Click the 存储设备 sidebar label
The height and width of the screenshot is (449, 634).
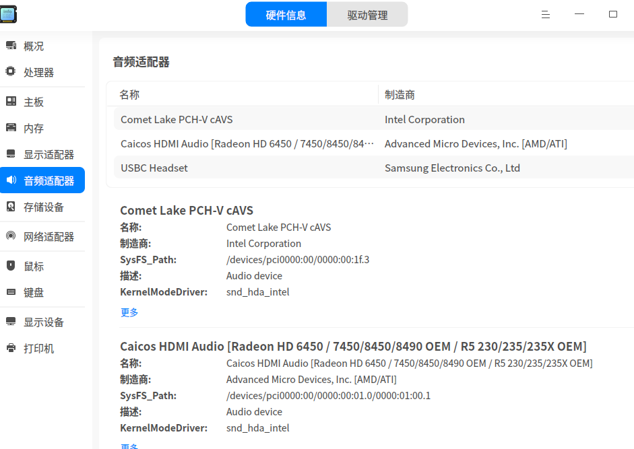pos(44,207)
